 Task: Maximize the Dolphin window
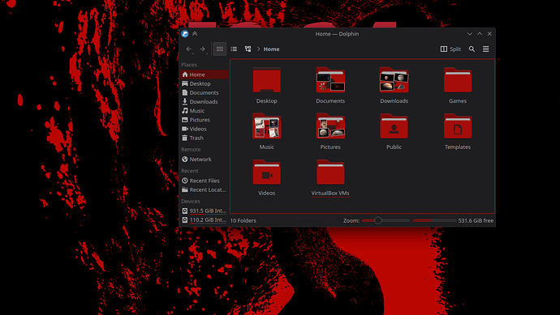(480, 34)
